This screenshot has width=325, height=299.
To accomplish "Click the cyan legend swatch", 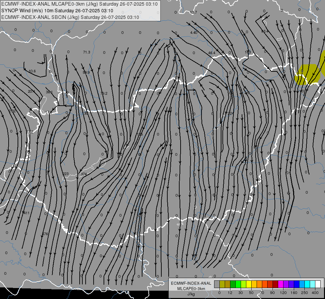I will (307, 284).
